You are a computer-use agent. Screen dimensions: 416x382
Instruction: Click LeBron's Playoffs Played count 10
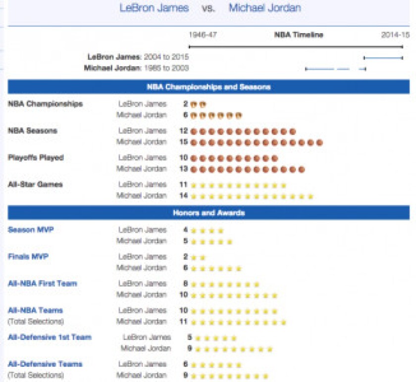(184, 158)
